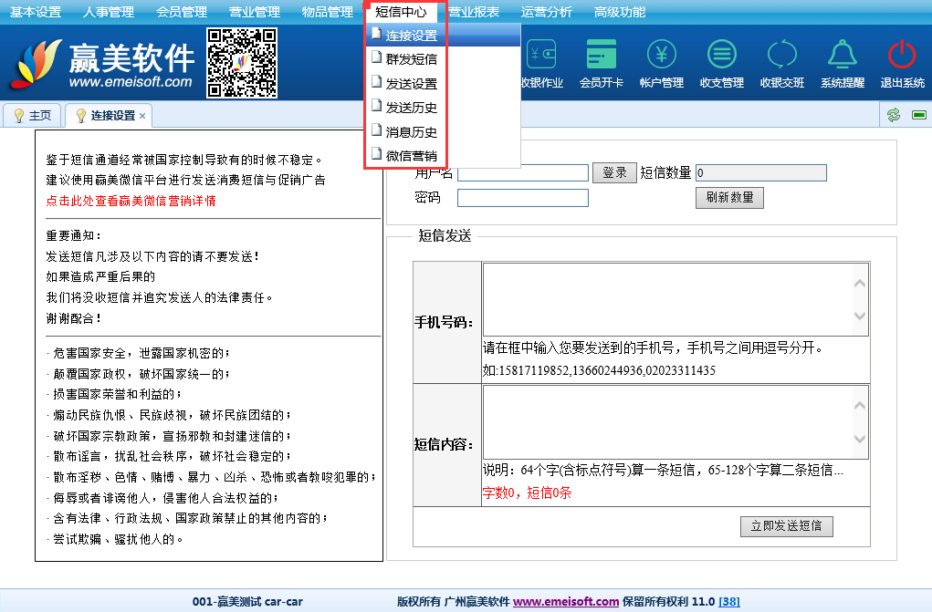Click the 立即发送短信 button

coord(786,526)
